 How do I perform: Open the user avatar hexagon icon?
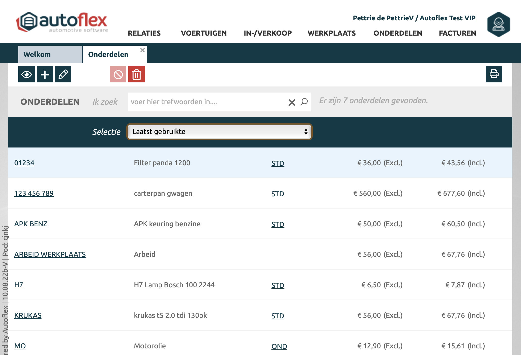point(498,24)
